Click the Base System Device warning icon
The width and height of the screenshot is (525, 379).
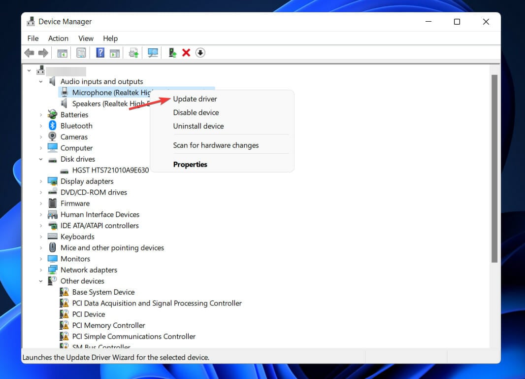65,292
